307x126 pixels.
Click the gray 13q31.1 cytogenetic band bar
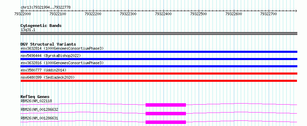tap(159, 33)
